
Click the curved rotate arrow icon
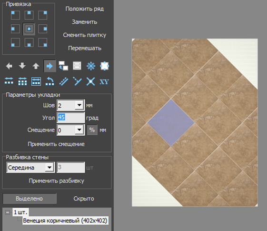click(x=49, y=81)
